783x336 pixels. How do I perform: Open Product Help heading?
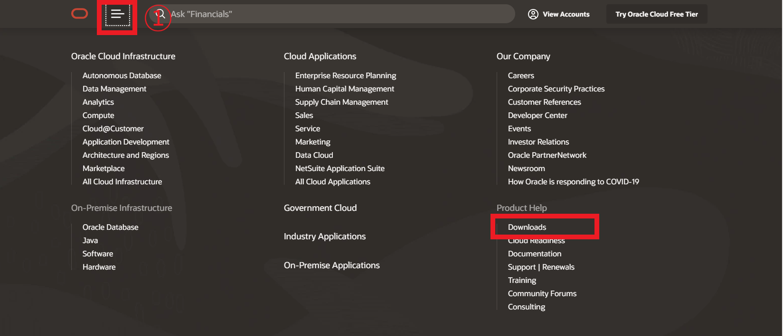pos(522,208)
